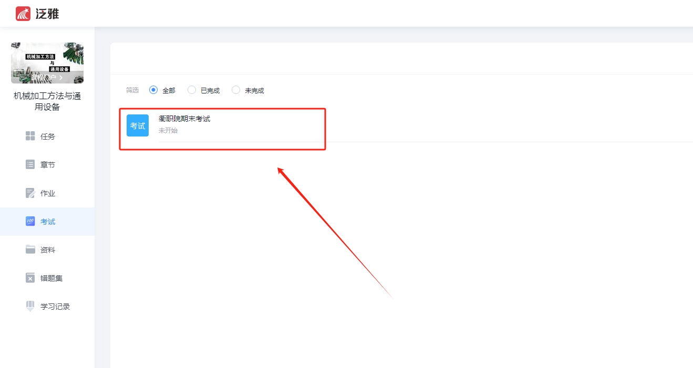Open 任务 via its grid icon

[x=30, y=136]
